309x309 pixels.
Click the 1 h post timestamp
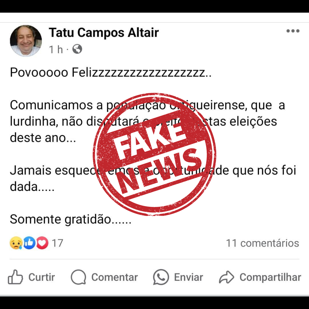pos(56,49)
